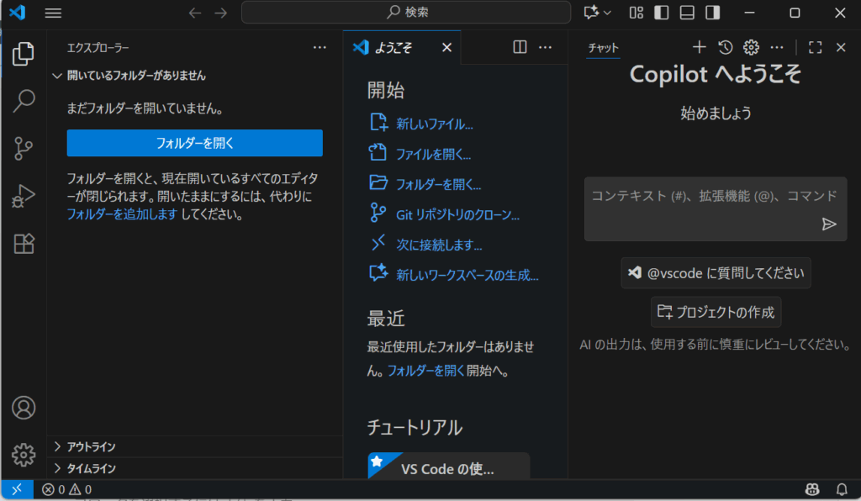Image resolution: width=861 pixels, height=501 pixels.
Task: Expand the タイムライン section
Action: click(x=91, y=468)
